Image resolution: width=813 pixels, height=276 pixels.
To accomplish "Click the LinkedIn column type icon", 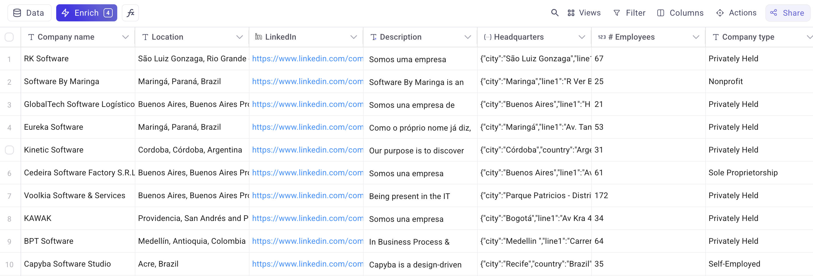I will coord(258,37).
